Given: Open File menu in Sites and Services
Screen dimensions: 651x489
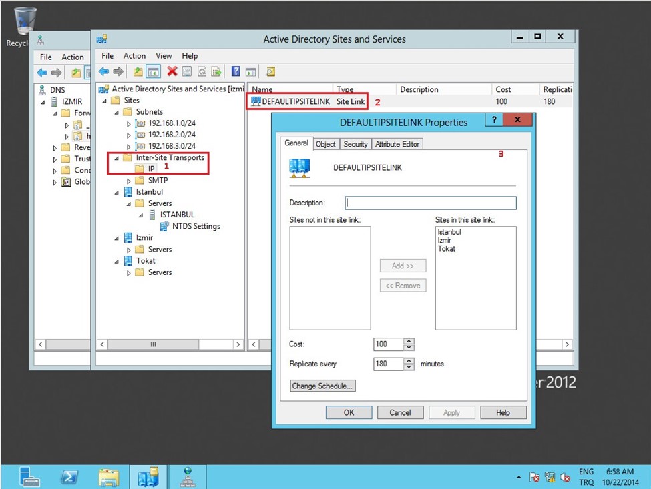Looking at the screenshot, I should pos(107,55).
